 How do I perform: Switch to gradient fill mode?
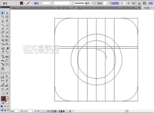coord(5,106)
